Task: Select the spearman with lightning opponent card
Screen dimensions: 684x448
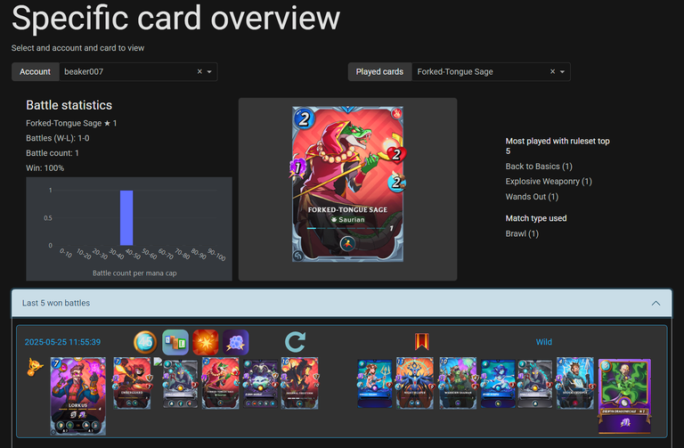Action: click(575, 383)
